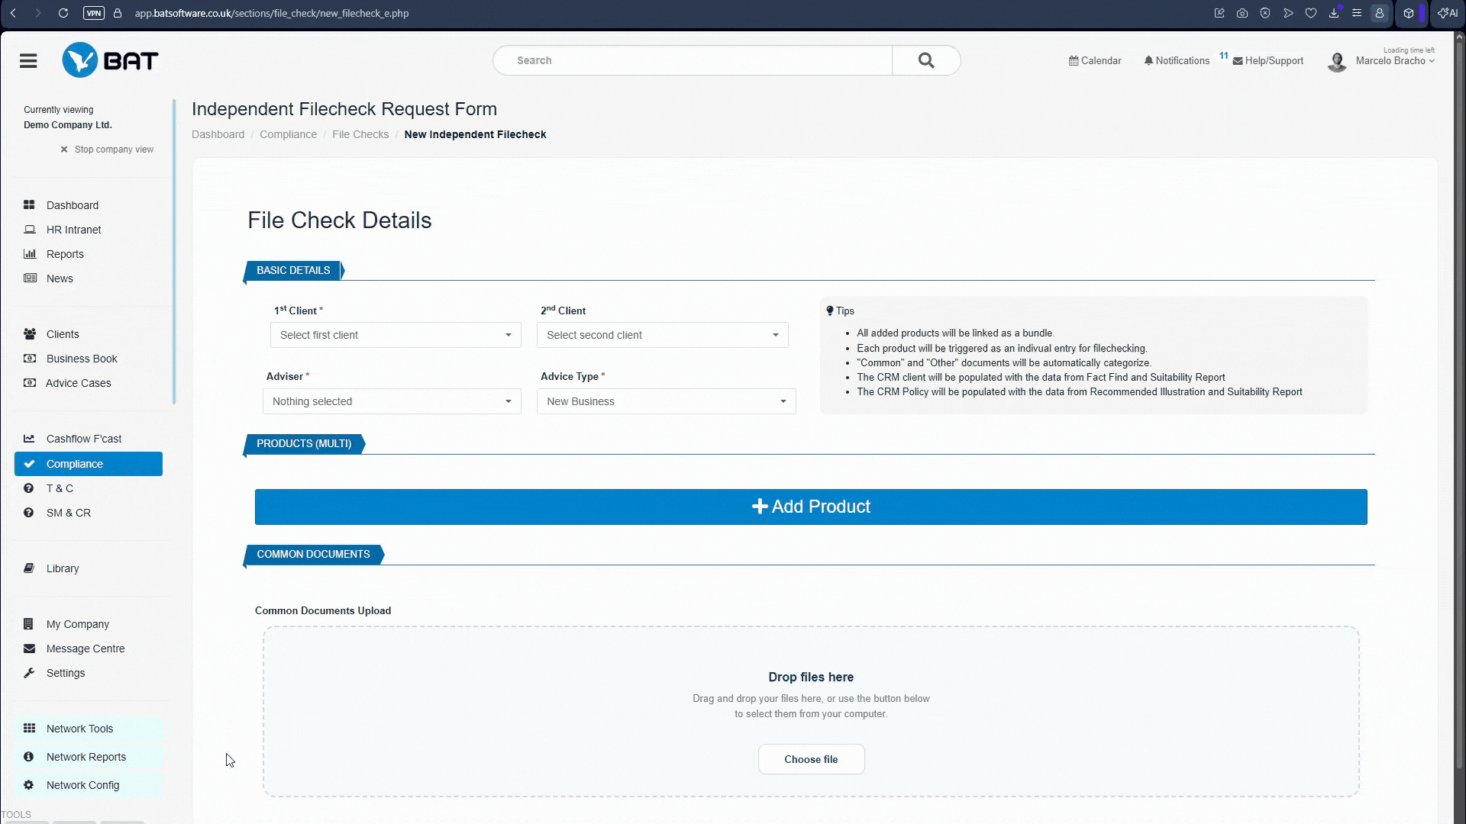Click the Add Product button
This screenshot has height=824, width=1466.
(x=810, y=507)
